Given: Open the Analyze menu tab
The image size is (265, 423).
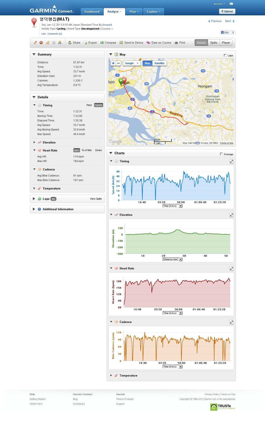Looking at the screenshot, I should tap(114, 12).
